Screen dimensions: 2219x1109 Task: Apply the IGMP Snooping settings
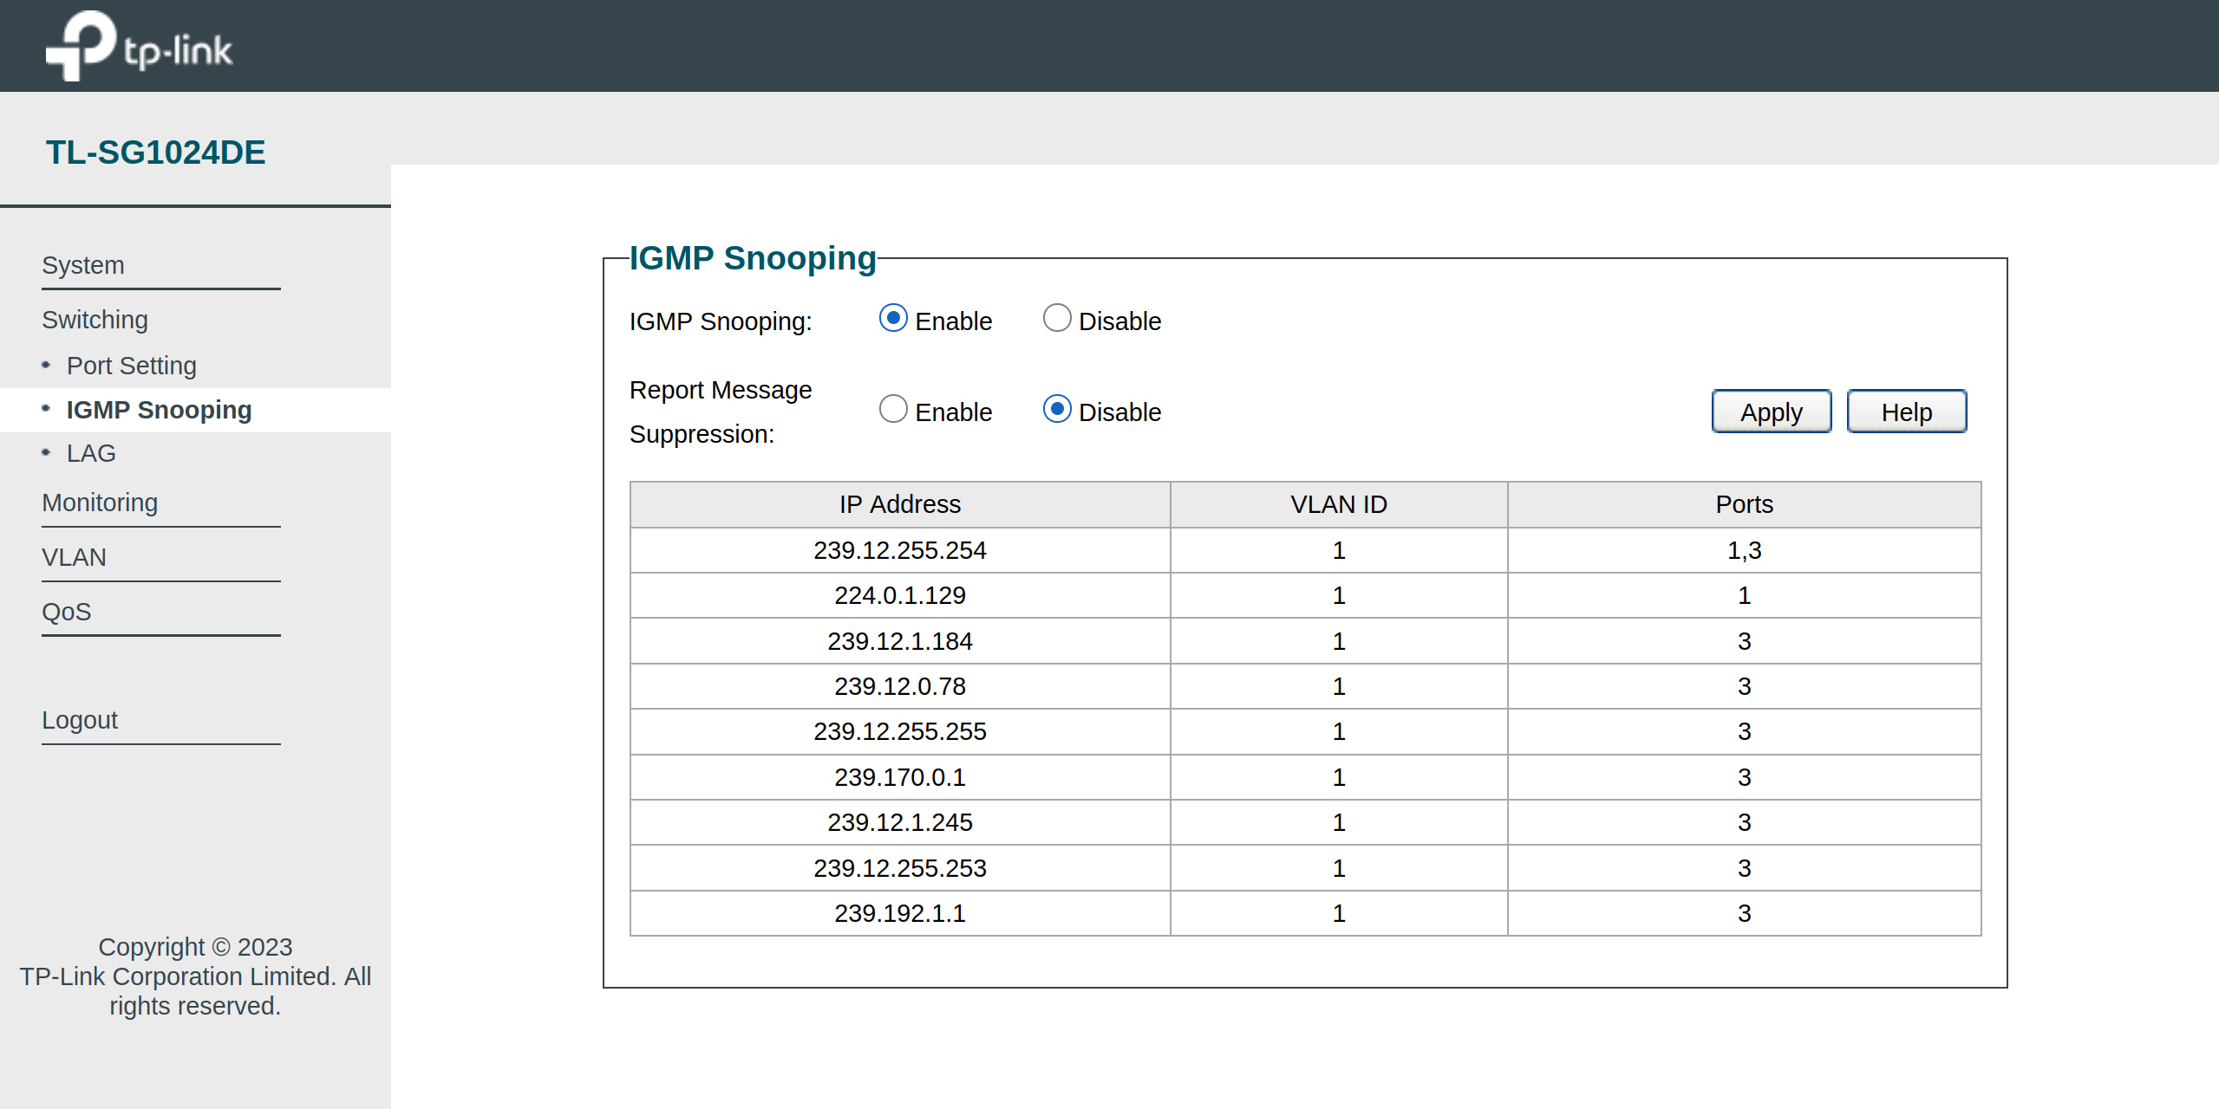click(1772, 412)
